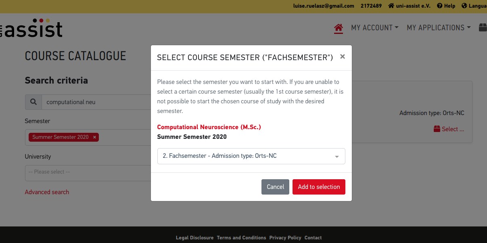Open the University Please select dropdown

click(88, 172)
